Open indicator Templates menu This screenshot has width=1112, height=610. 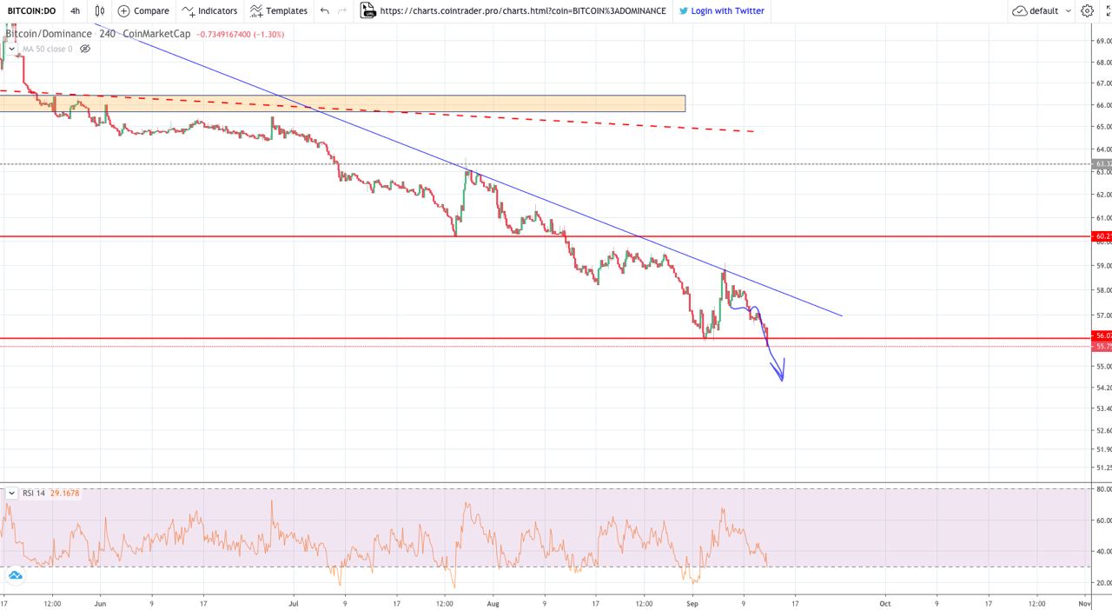(x=279, y=10)
